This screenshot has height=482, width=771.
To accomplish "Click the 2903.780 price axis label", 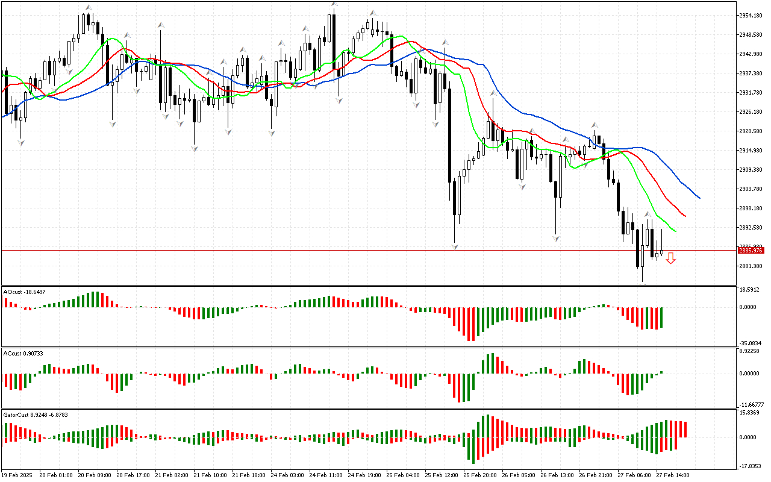I will pos(751,189).
